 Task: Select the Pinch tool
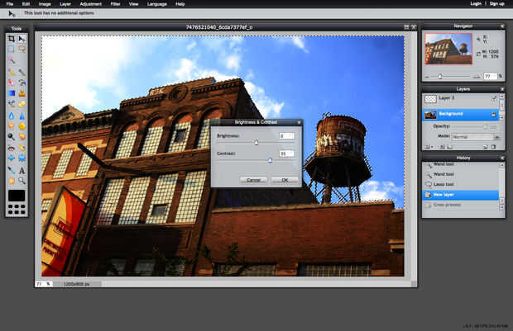click(22, 158)
